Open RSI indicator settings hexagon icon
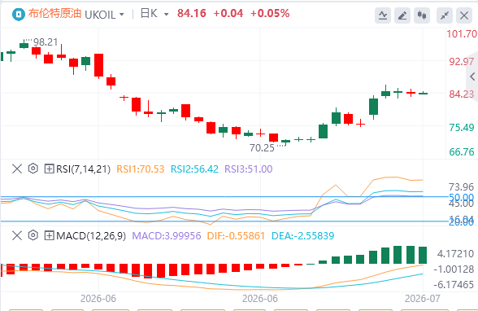This screenshot has height=311, width=478. pyautogui.click(x=33, y=169)
